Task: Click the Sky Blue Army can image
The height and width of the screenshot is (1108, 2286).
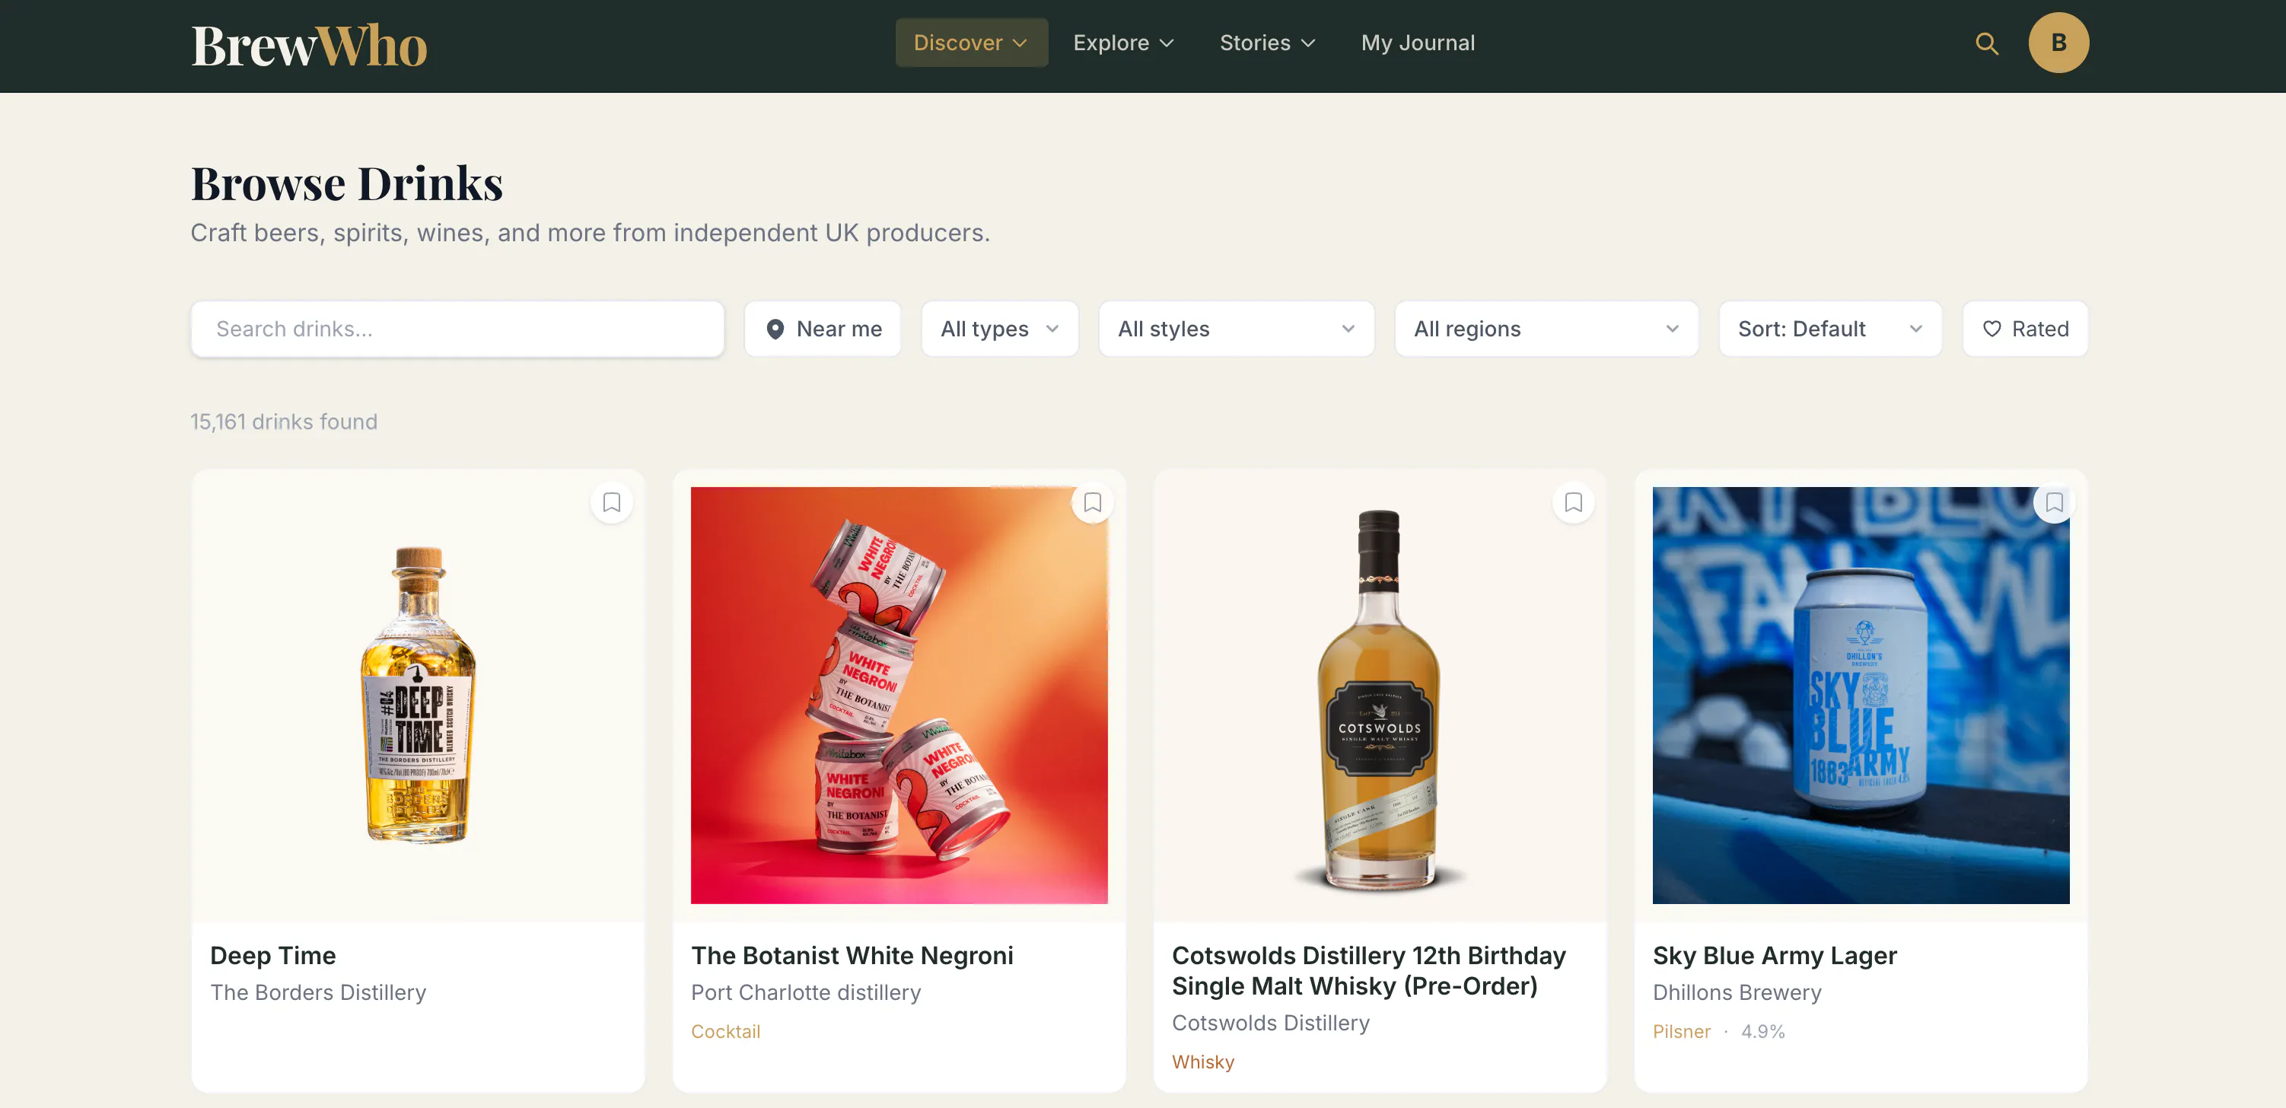Action: coord(1860,696)
